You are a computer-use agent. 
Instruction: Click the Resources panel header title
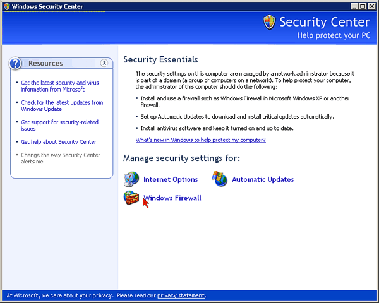45,63
